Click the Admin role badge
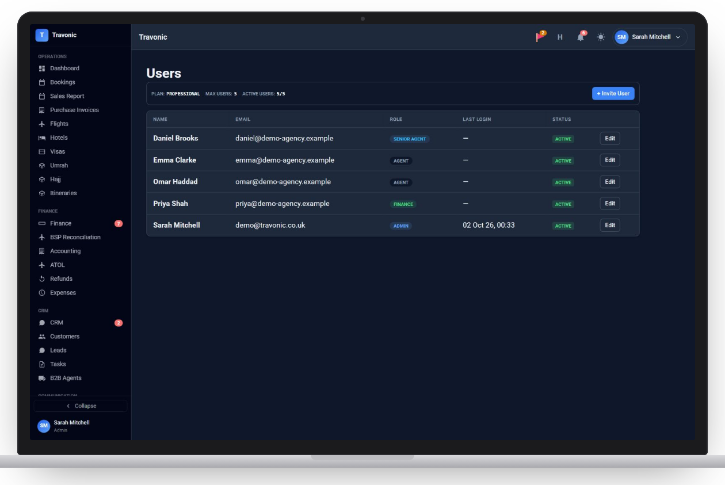The height and width of the screenshot is (485, 725). (401, 226)
